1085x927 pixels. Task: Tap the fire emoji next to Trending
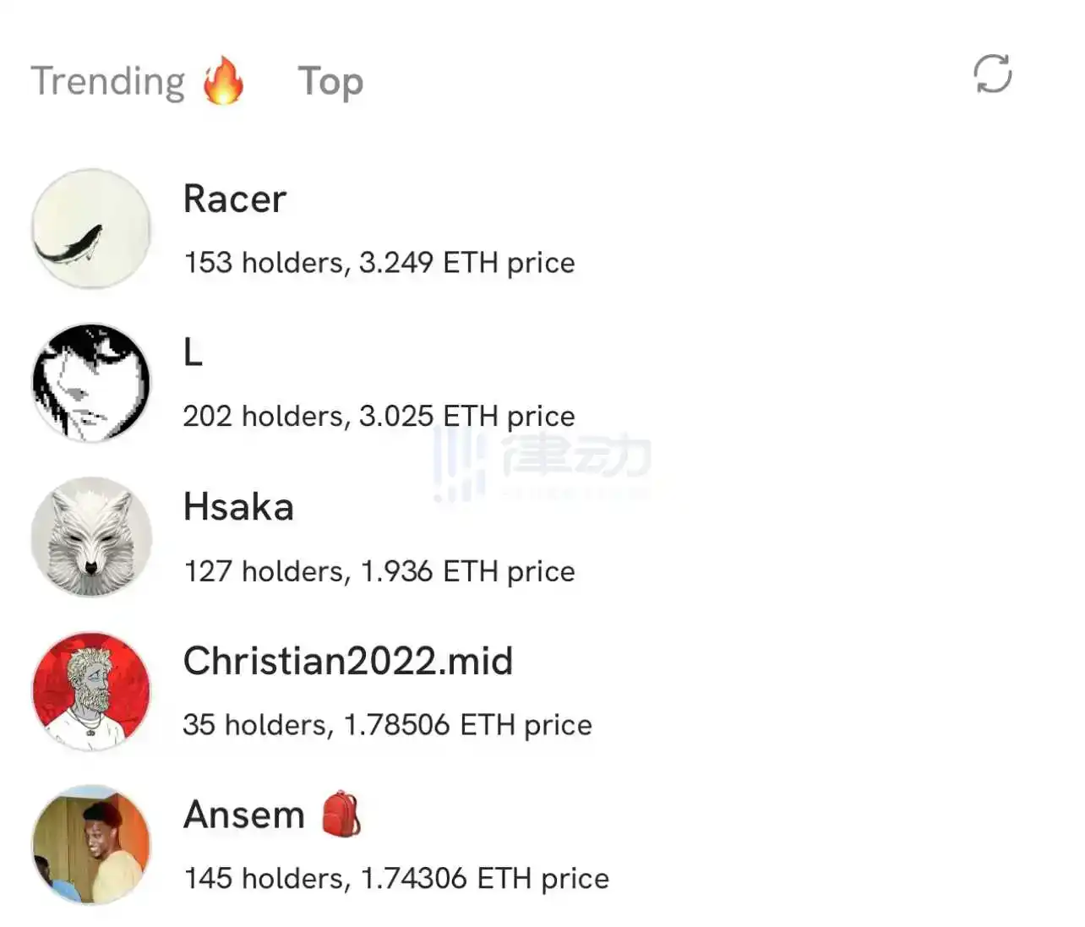click(x=224, y=80)
